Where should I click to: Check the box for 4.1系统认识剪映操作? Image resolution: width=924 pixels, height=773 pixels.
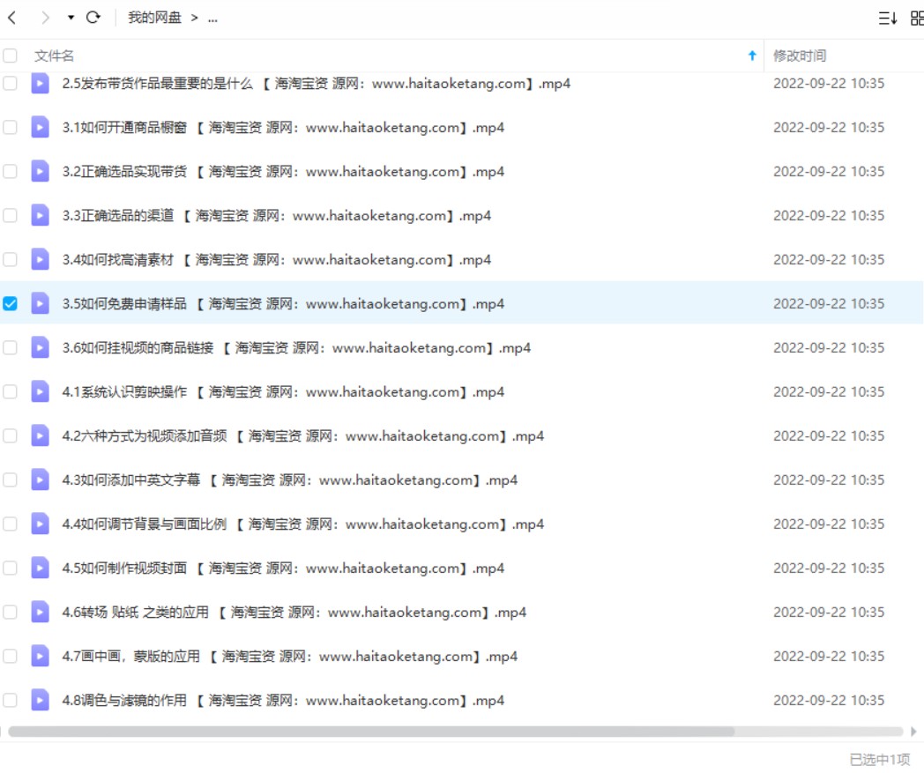click(10, 392)
